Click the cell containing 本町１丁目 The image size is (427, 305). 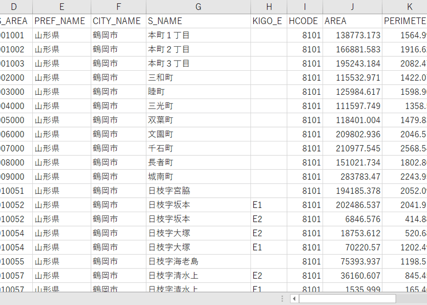click(198, 35)
